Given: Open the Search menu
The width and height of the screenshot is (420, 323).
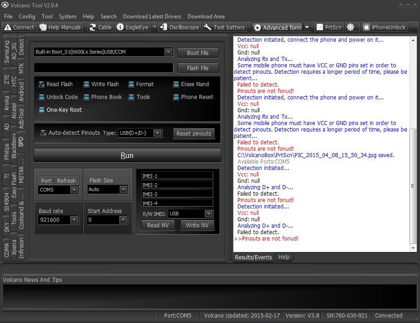Looking at the screenshot, I should pos(108,16).
